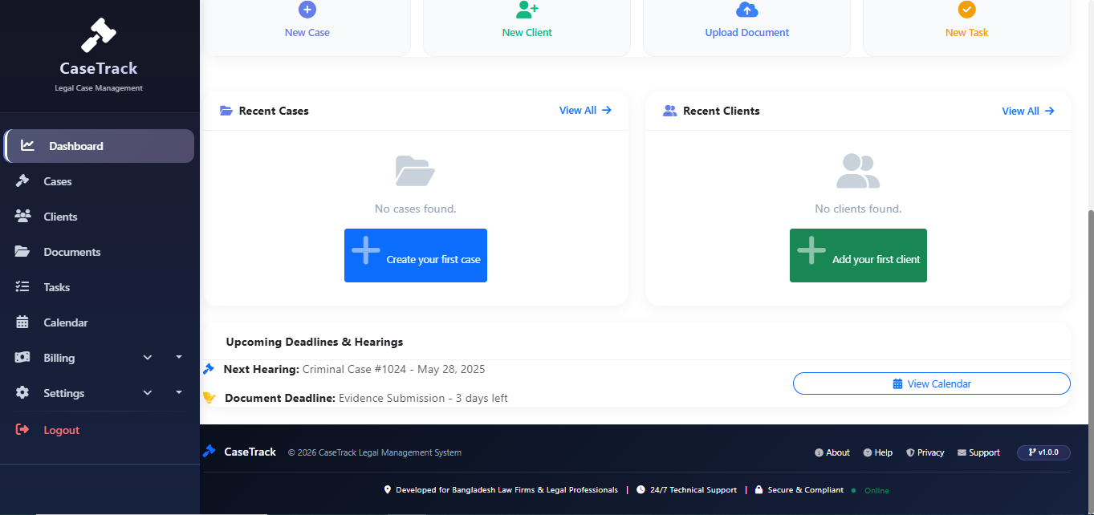Click the Clients people icon in sidebar
1094x515 pixels.
coord(22,217)
